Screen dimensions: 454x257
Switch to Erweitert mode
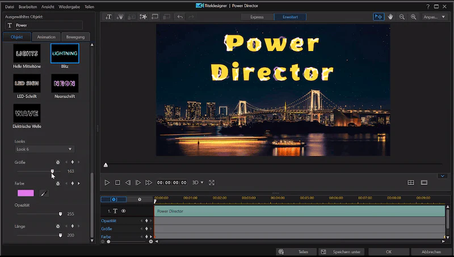(x=290, y=17)
